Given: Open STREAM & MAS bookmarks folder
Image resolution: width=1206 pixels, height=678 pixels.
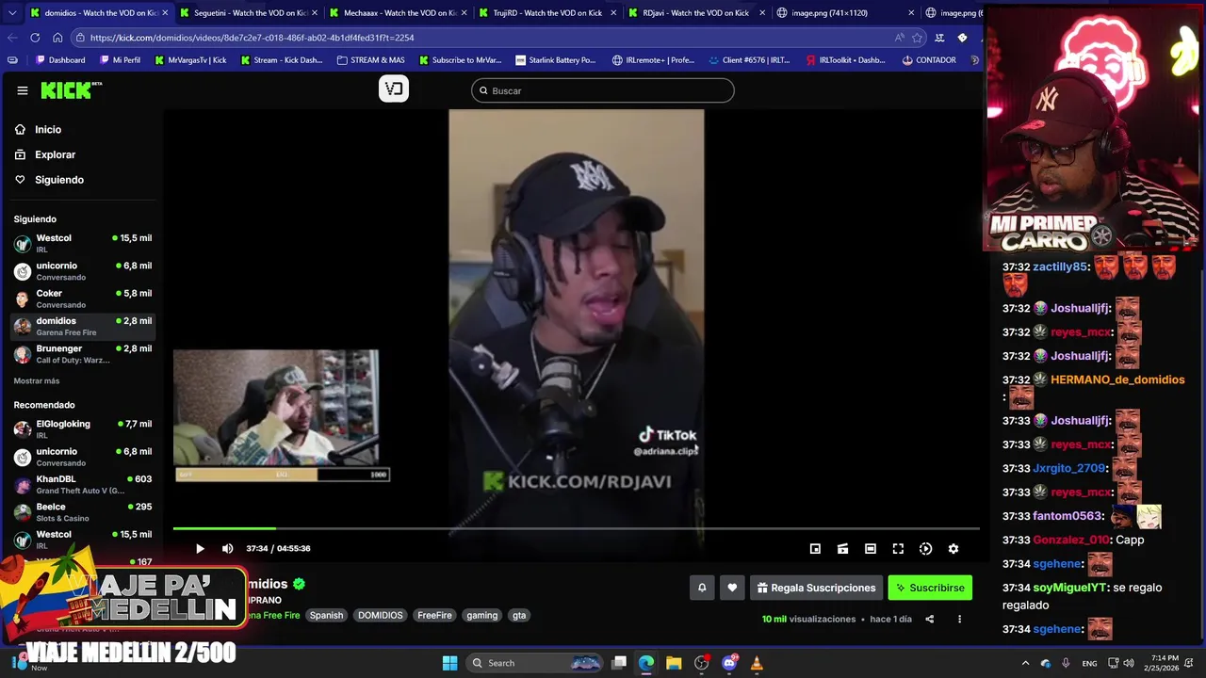Looking at the screenshot, I should [370, 59].
